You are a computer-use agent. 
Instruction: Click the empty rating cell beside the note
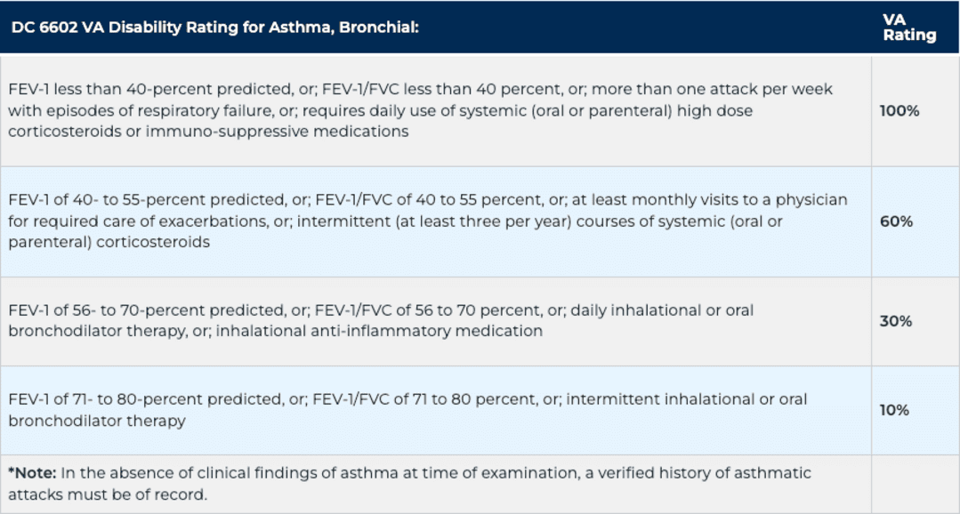click(916, 484)
